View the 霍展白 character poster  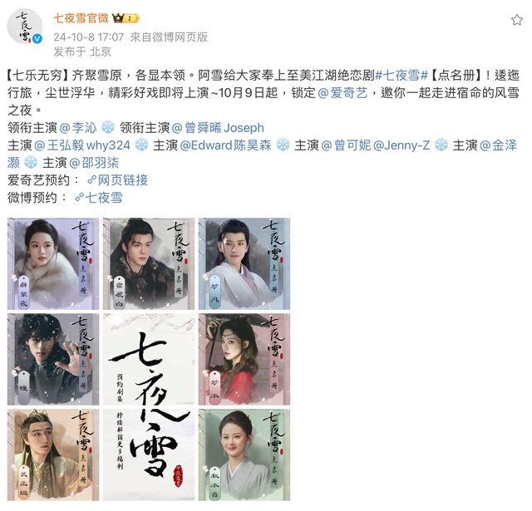pyautogui.click(x=149, y=263)
